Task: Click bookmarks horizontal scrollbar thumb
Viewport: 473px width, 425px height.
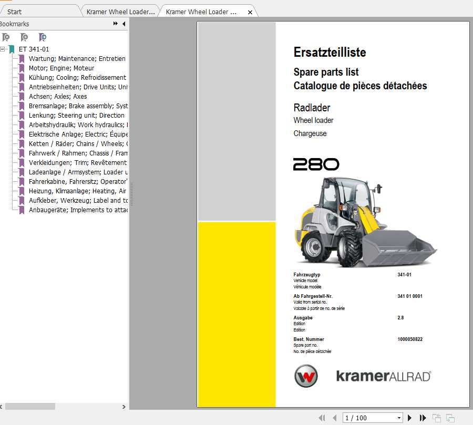Action: [x=30, y=407]
